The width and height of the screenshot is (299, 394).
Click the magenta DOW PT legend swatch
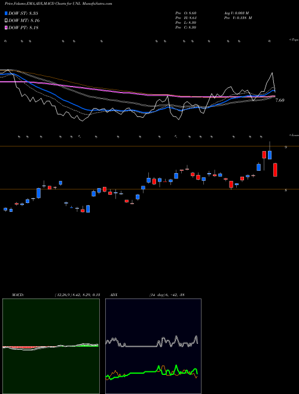point(7,27)
